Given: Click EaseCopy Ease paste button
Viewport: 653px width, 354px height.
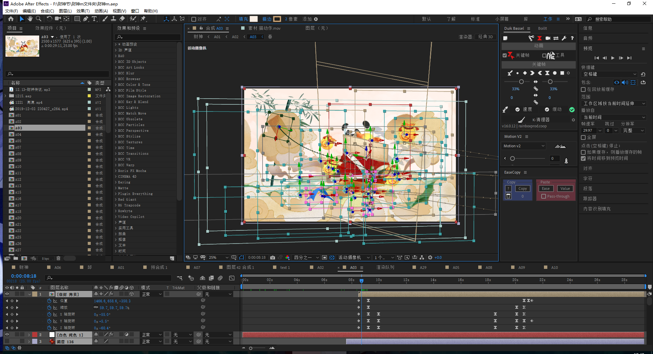Looking at the screenshot, I should [x=546, y=188].
